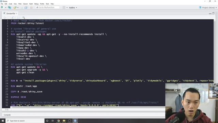Click the CMD line 32

(65, 105)
